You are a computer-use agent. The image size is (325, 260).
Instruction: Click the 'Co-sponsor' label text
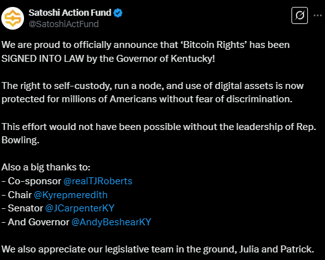click(34, 181)
